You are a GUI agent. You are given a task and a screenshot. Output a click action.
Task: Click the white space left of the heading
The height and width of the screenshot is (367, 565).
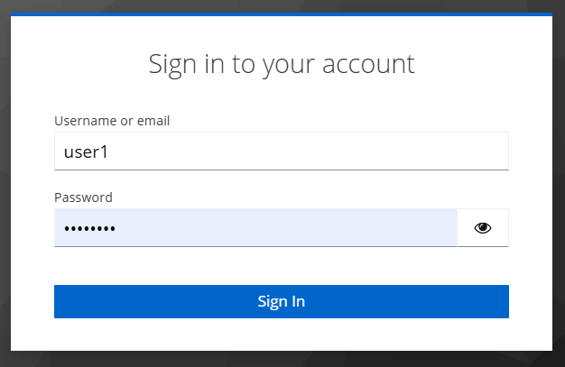(x=81, y=64)
